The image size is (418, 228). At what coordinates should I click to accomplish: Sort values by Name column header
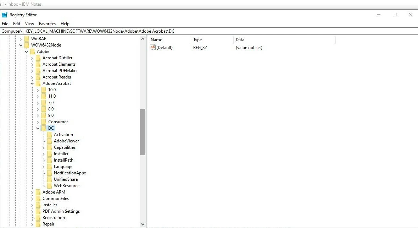click(169, 40)
